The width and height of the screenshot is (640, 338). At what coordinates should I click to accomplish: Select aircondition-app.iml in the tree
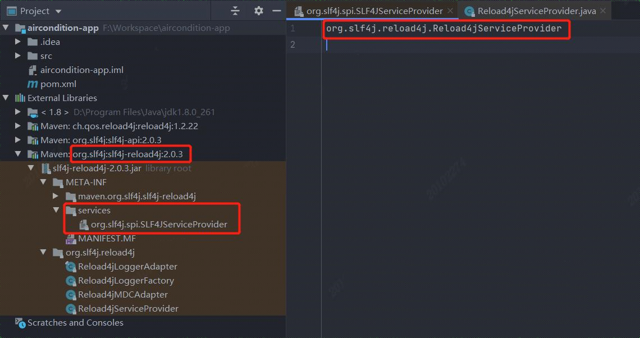(81, 70)
